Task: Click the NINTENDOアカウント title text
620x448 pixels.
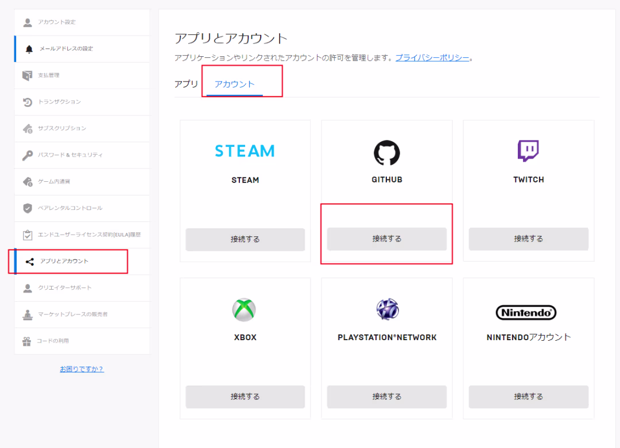Action: pos(529,337)
